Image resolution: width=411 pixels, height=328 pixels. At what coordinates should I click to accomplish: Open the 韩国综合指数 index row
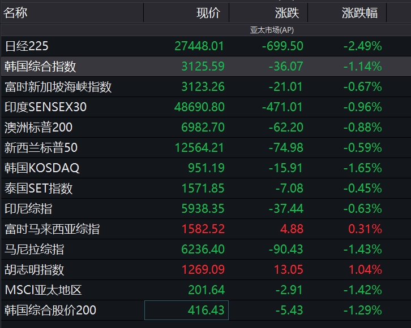click(205, 67)
